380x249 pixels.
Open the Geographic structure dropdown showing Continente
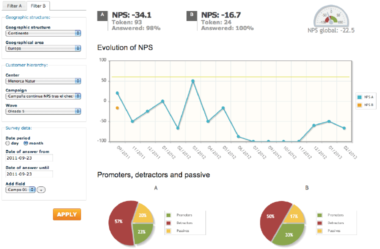click(x=43, y=33)
